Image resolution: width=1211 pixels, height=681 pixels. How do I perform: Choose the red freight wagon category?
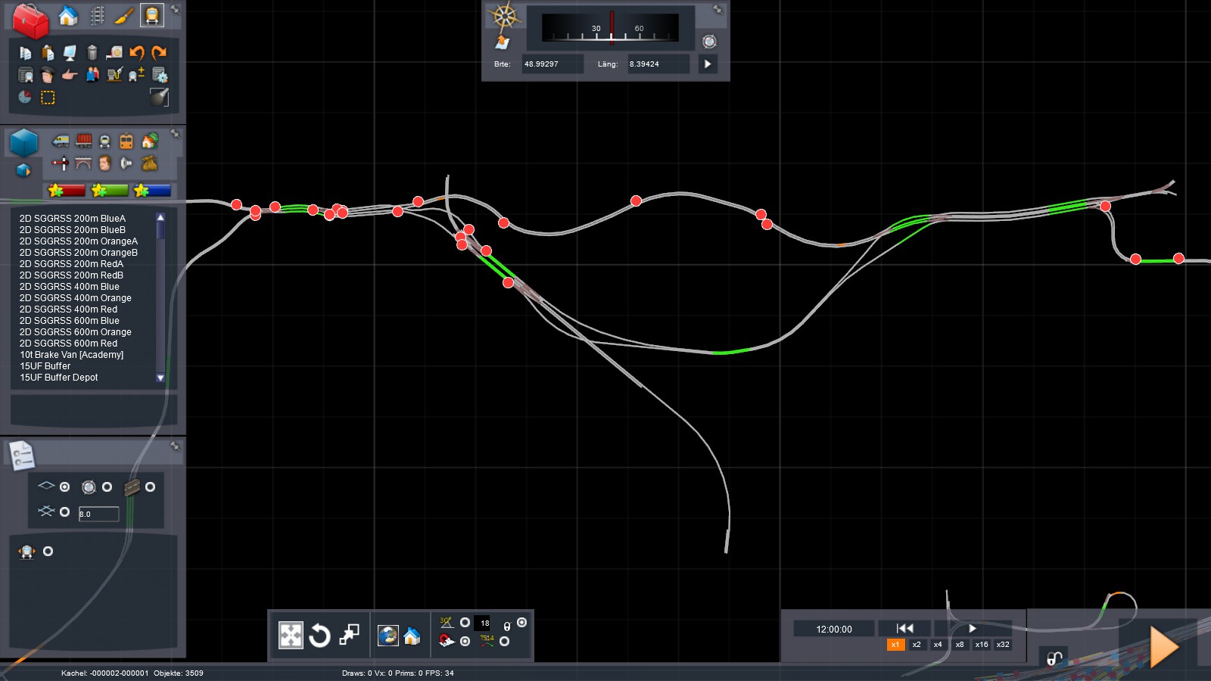click(83, 141)
